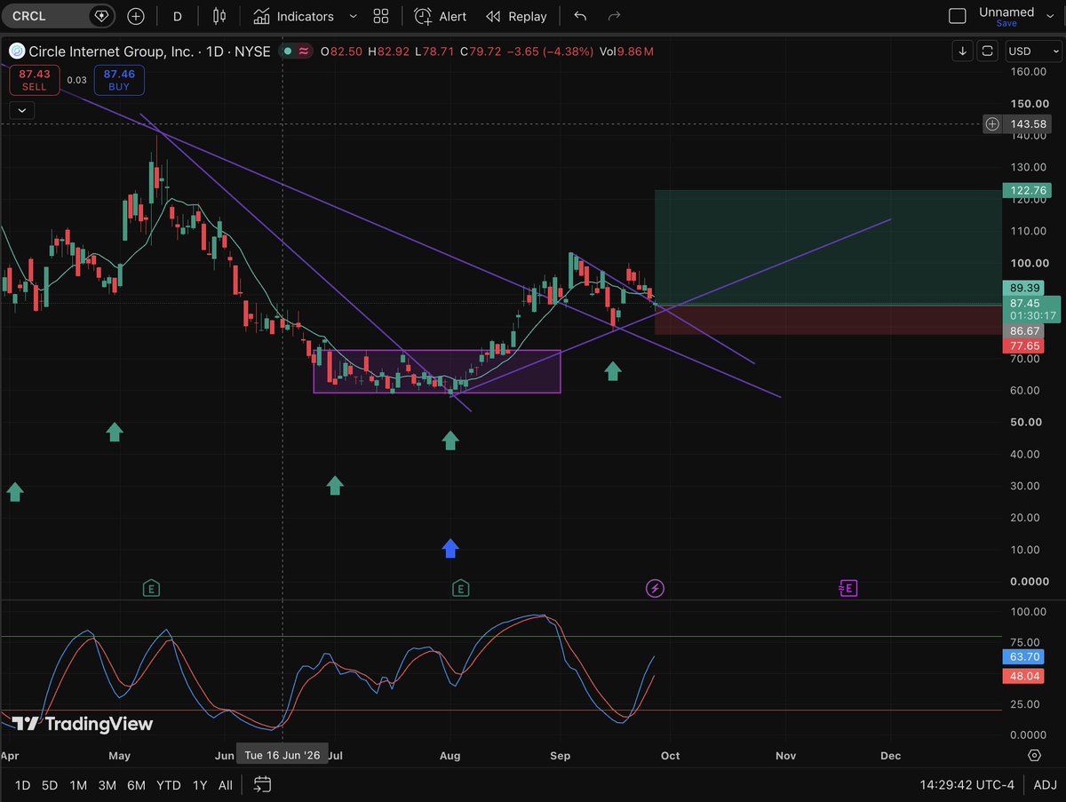Viewport: 1066px width, 802px height.
Task: Open the CRCL symbol search box
Action: tap(46, 16)
